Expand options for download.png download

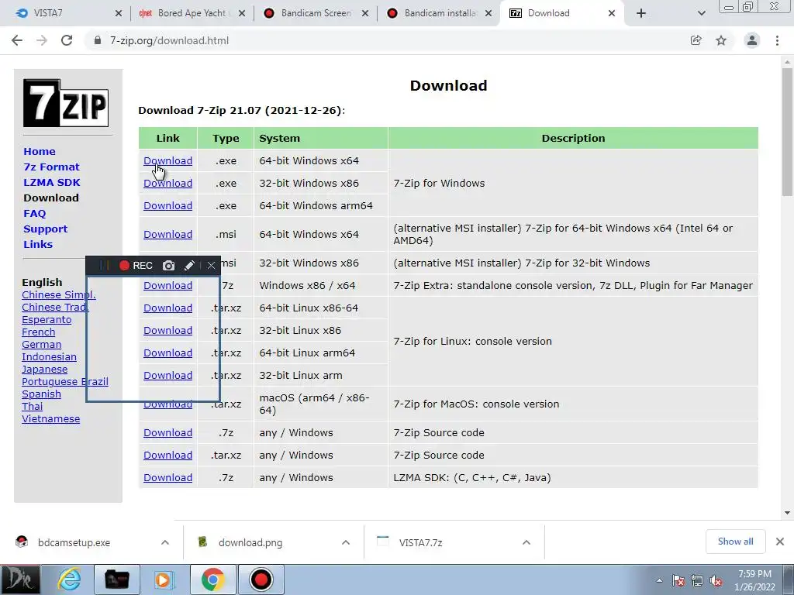click(346, 542)
